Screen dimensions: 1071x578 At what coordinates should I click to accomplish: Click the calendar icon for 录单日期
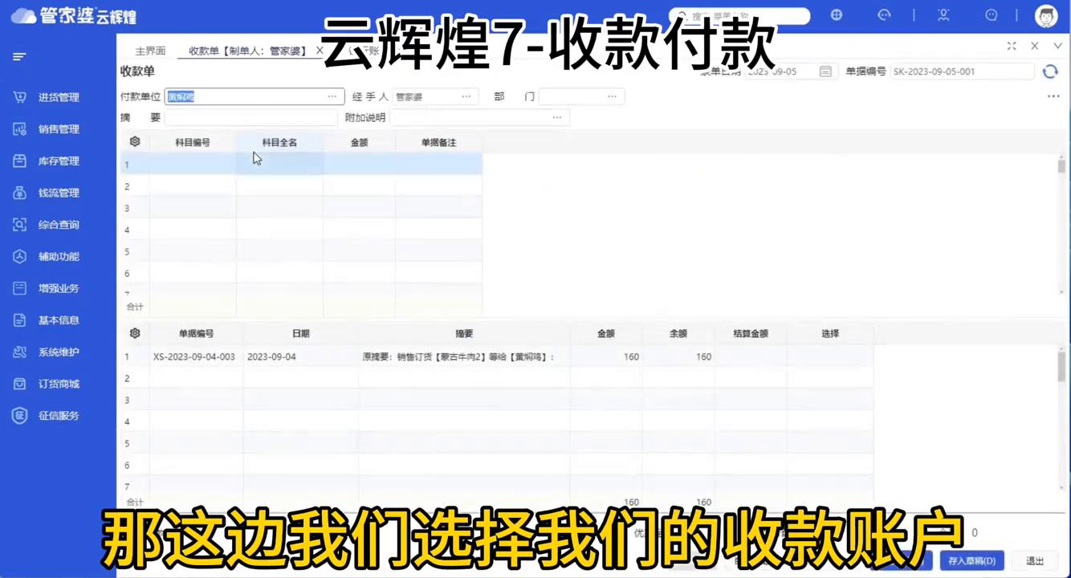pos(825,71)
